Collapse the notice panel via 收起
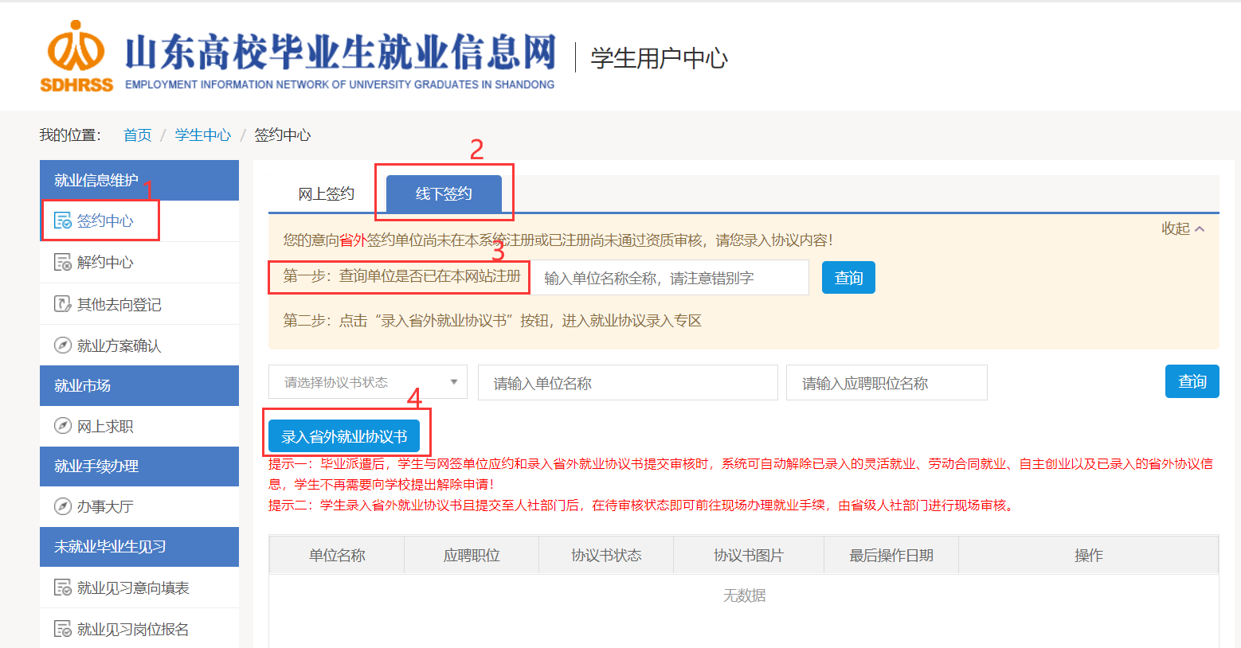 click(1182, 228)
